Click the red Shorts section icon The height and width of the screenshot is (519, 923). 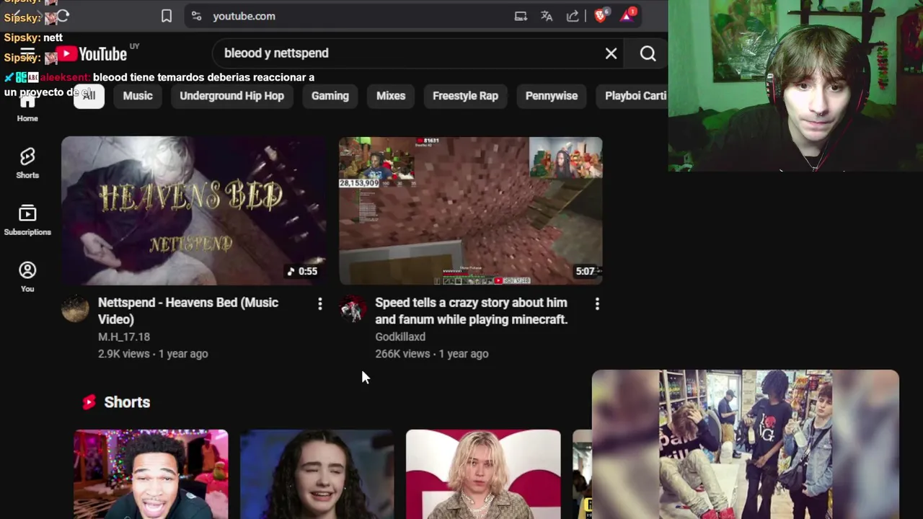(89, 402)
